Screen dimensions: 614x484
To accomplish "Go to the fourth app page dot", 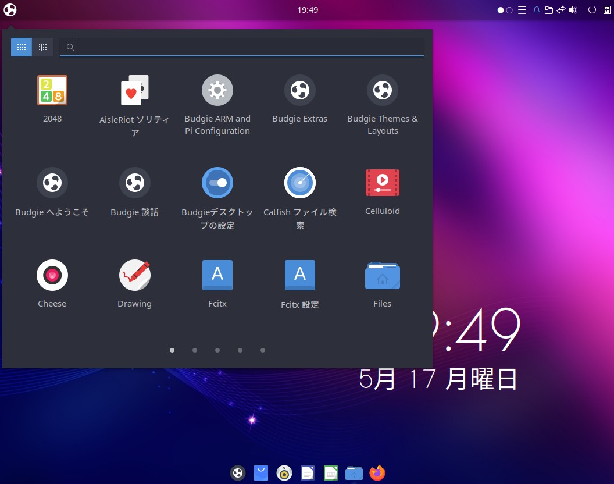I will 240,350.
